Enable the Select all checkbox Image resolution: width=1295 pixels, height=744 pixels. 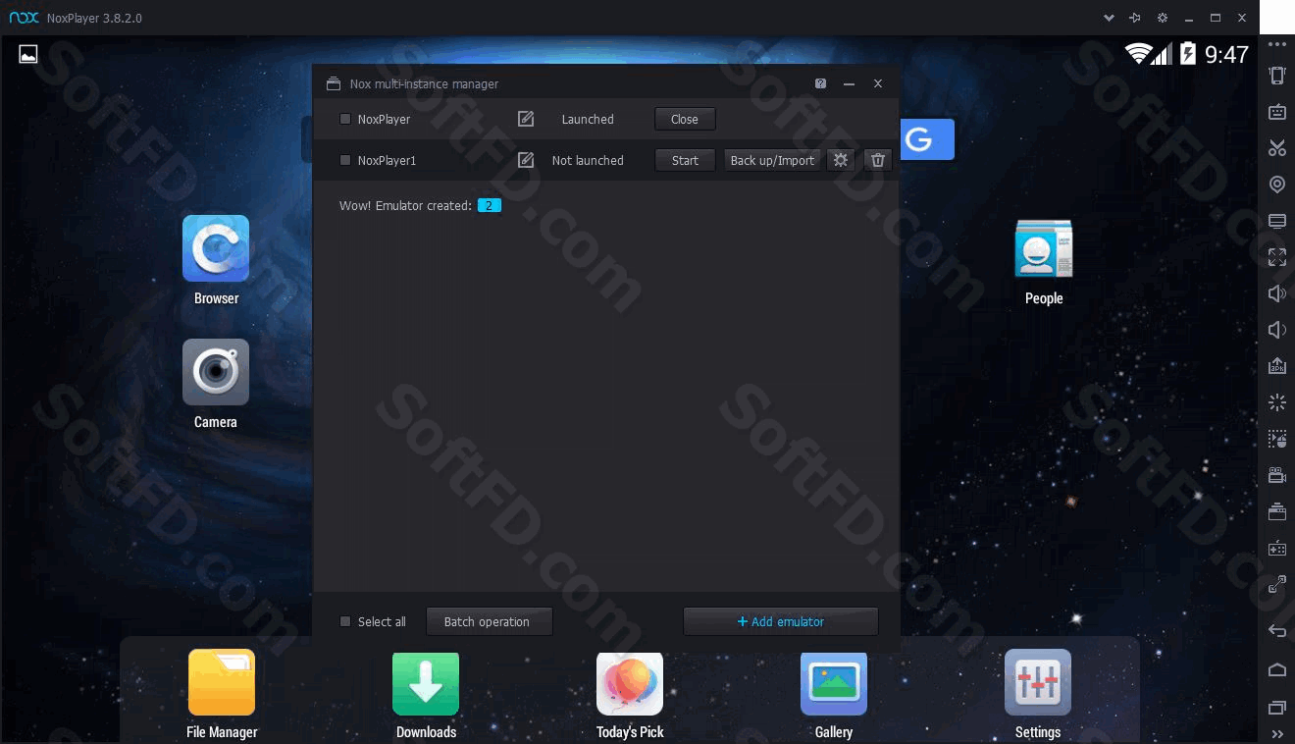tap(345, 621)
